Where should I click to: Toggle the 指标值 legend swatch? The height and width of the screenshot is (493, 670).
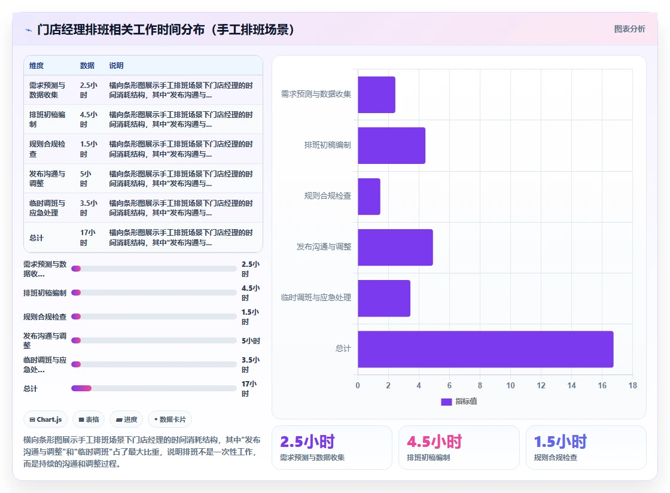(x=446, y=401)
